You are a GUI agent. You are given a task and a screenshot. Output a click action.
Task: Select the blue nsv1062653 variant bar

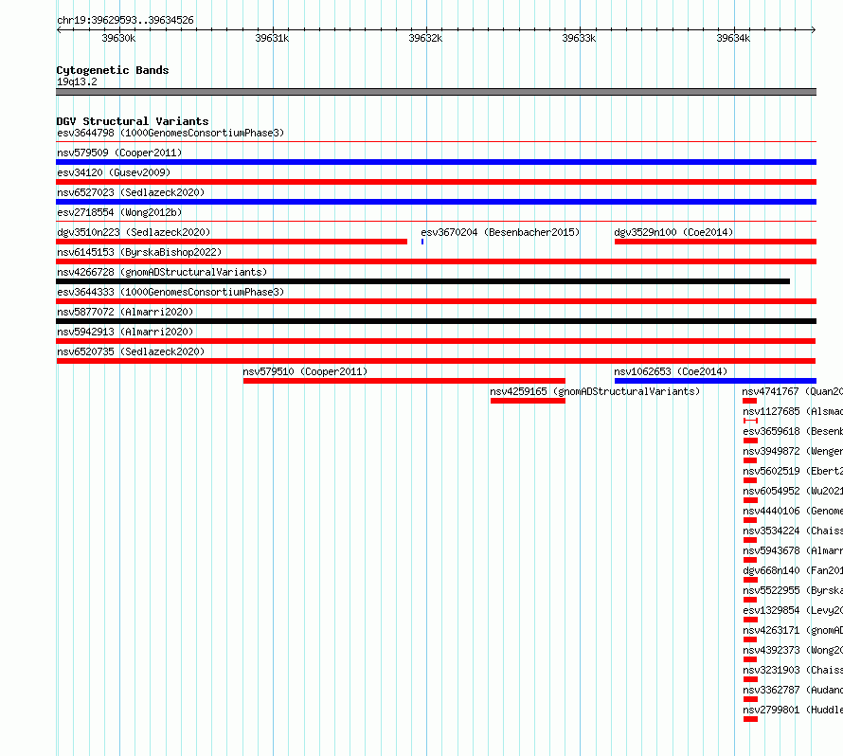coord(715,381)
